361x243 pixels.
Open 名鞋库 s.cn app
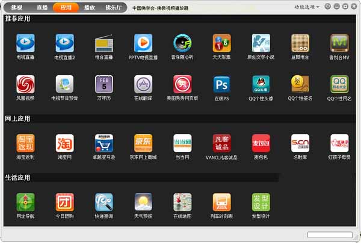coord(300,143)
